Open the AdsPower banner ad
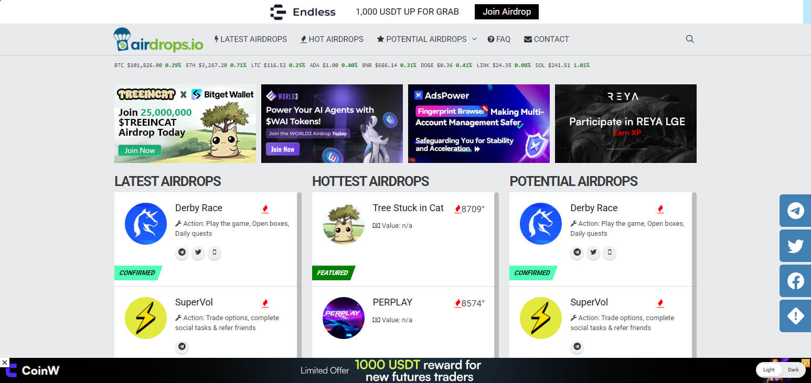811x383 pixels. tap(479, 124)
